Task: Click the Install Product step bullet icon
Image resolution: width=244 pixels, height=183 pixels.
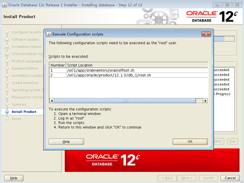Action: coord(7,112)
